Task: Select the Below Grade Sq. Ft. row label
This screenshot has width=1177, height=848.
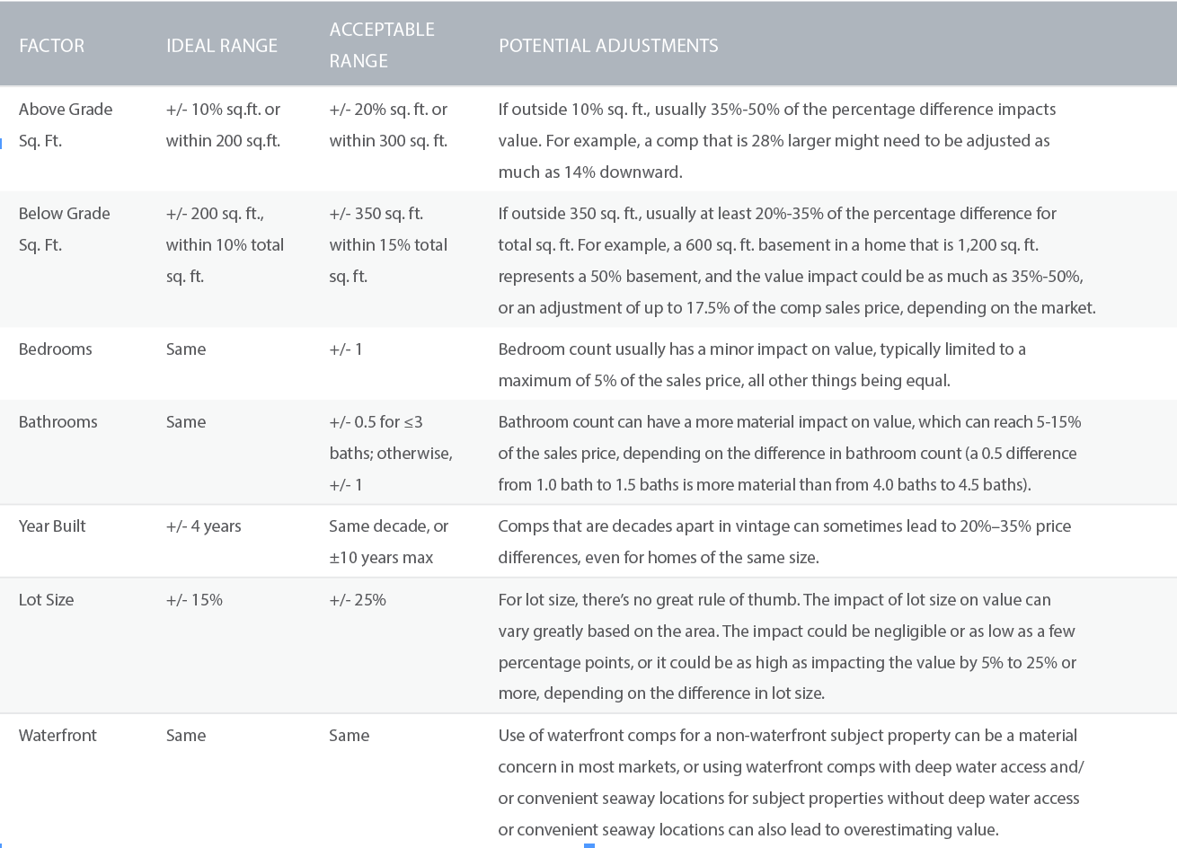Action: pyautogui.click(x=65, y=229)
